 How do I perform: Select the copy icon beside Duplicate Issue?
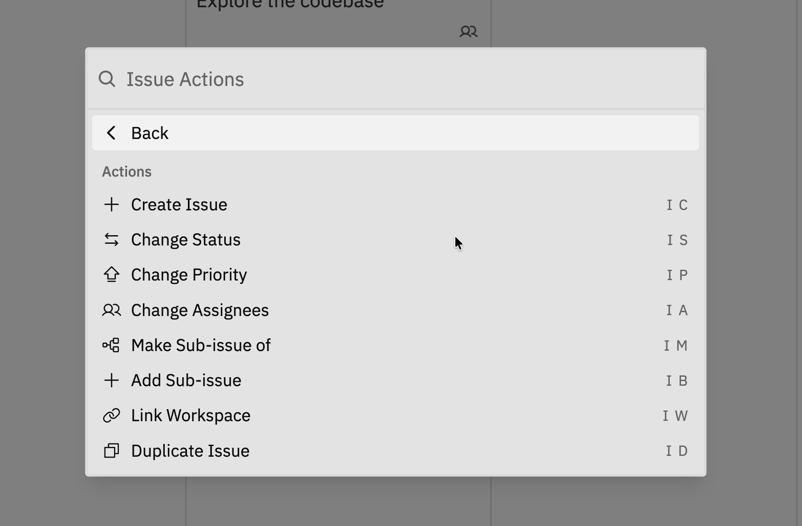click(112, 450)
